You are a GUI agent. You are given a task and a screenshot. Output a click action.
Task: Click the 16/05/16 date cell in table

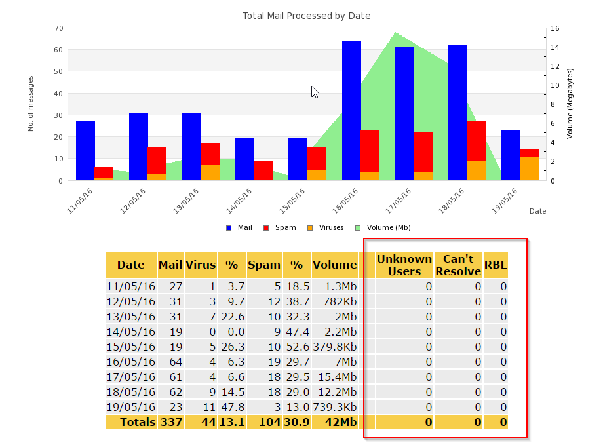click(x=130, y=362)
